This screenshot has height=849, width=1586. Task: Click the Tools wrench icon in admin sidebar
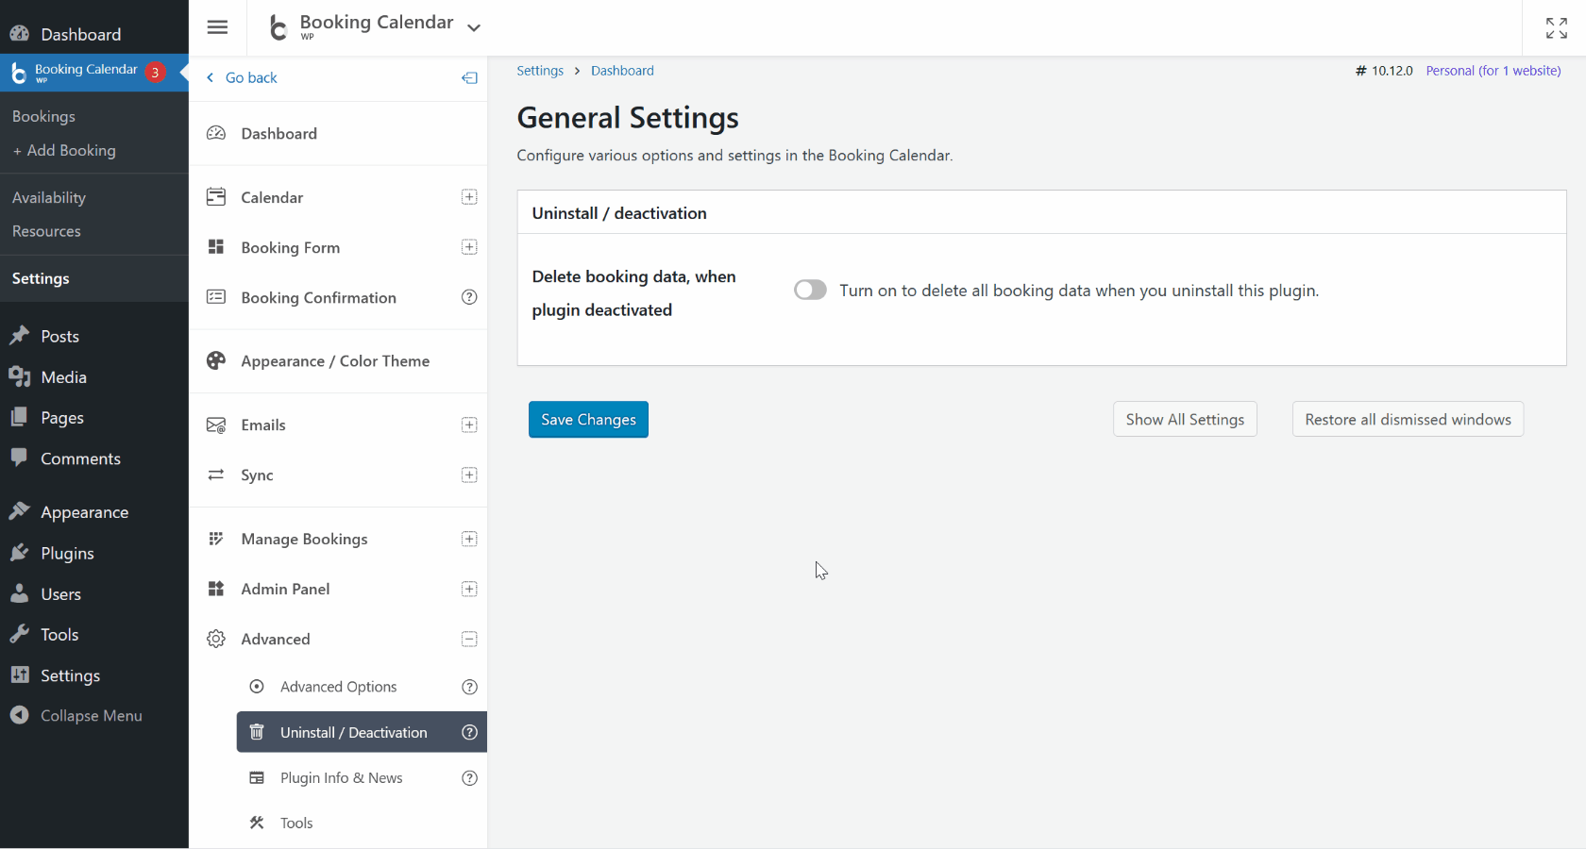(x=19, y=634)
